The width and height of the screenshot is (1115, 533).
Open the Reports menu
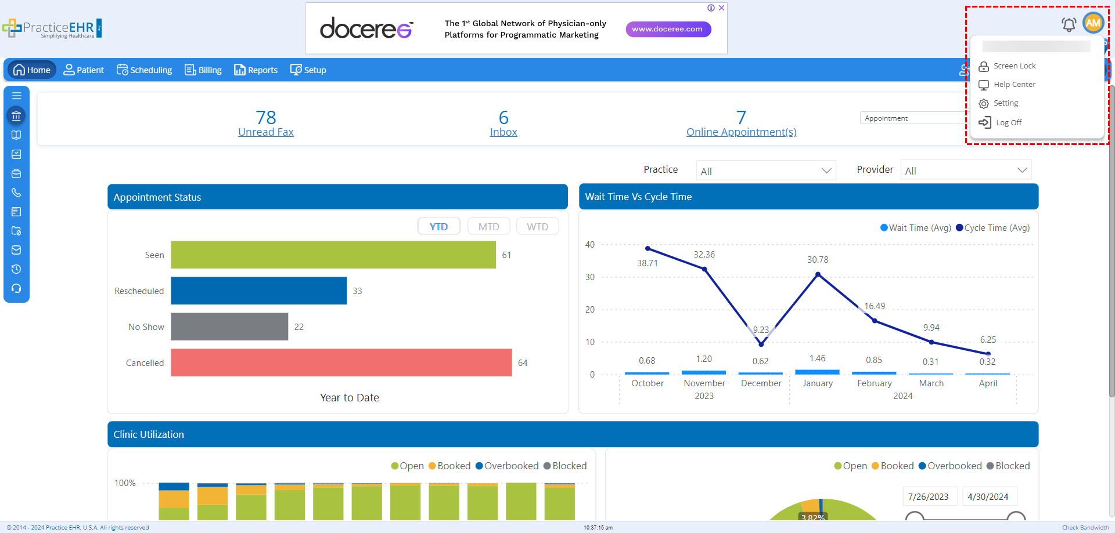pyautogui.click(x=256, y=70)
